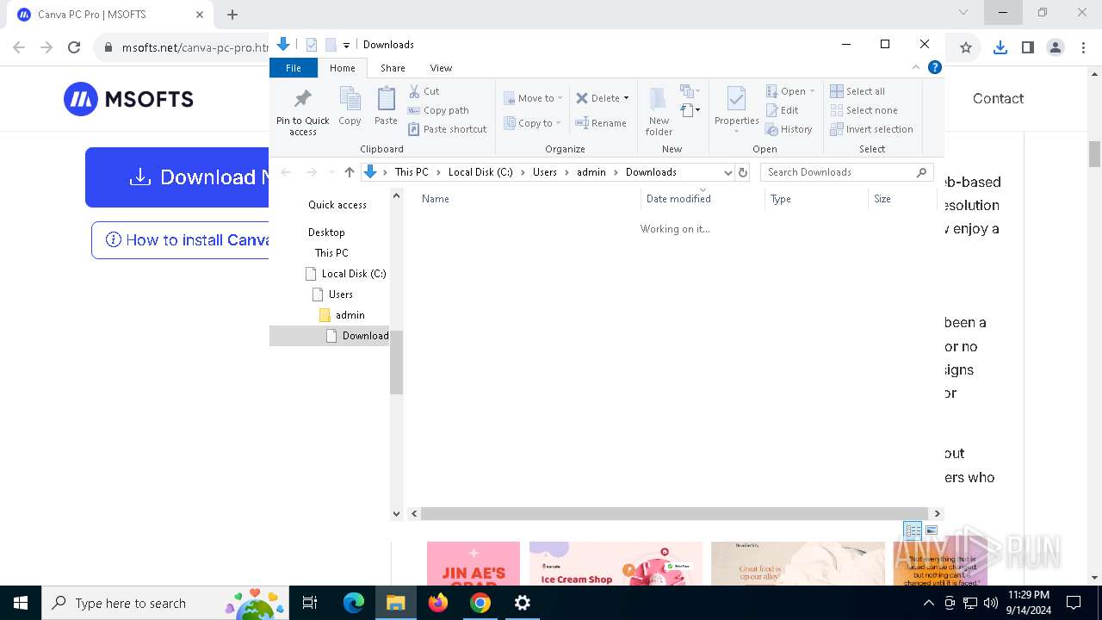Click the Delete button in Organize group
Screen dimensions: 1102x620
pyautogui.click(x=597, y=98)
